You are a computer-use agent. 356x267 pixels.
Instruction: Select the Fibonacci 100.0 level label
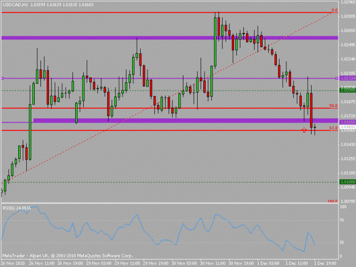point(333,201)
